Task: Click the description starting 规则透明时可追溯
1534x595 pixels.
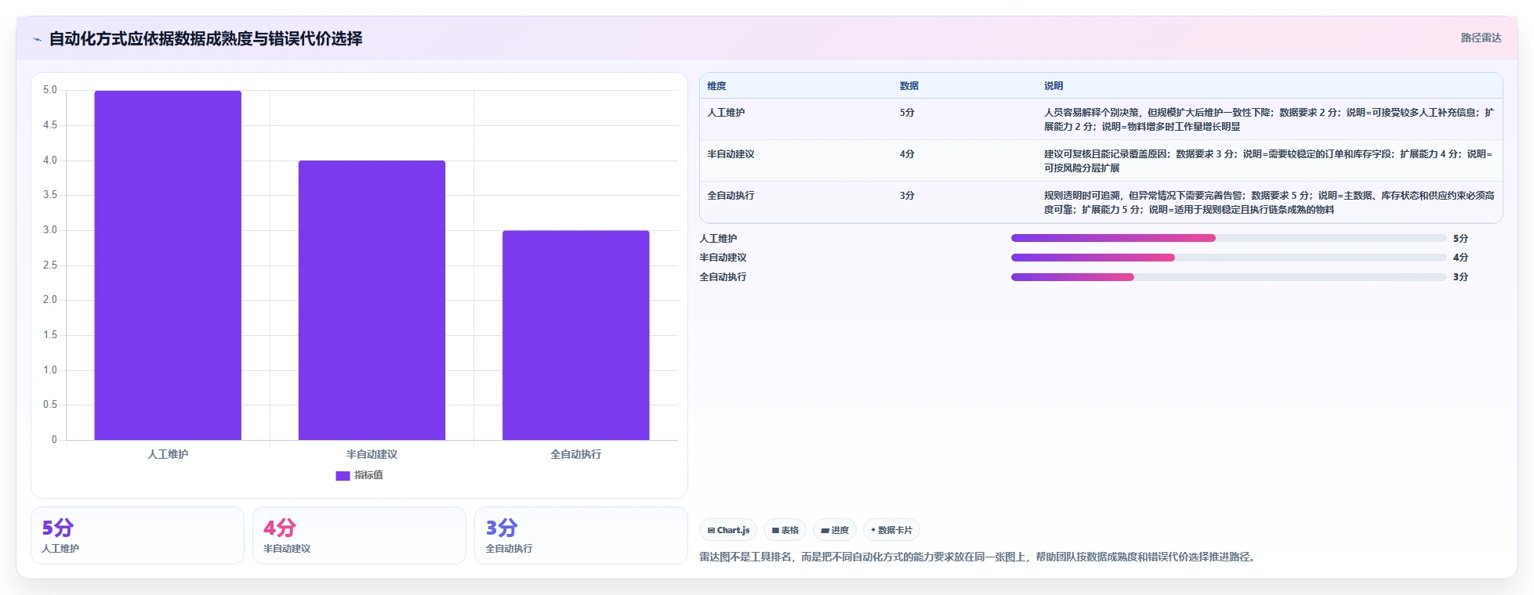Action: 1269,203
